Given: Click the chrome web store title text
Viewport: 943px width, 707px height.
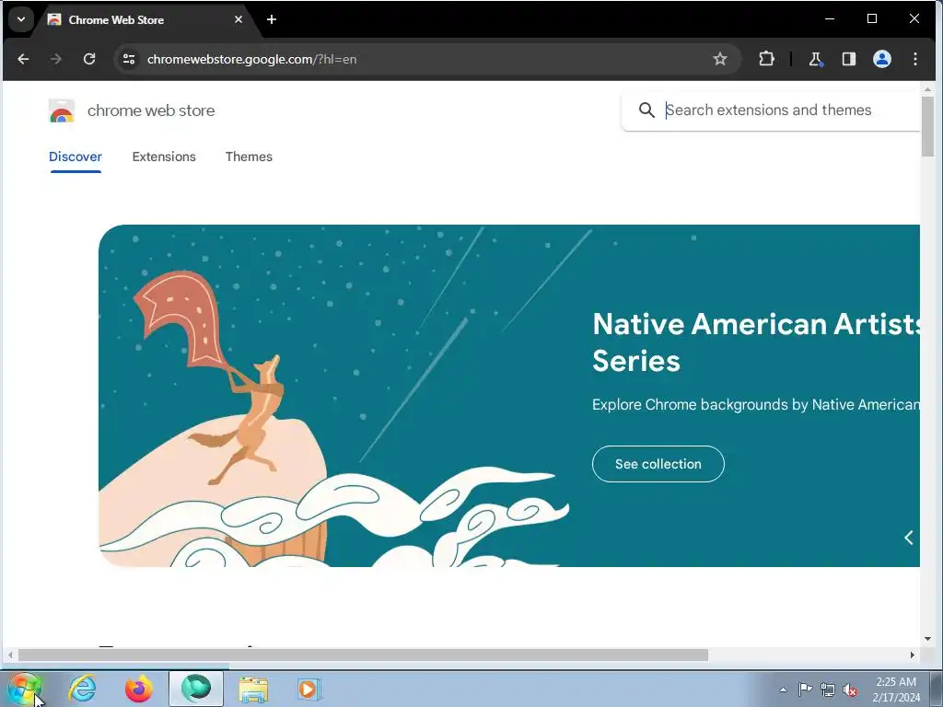Looking at the screenshot, I should click(x=151, y=110).
